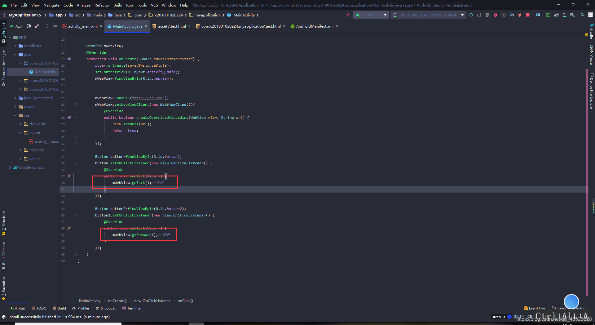Open the Android project view selector dropdown
This screenshot has height=325, width=595.
point(16,26)
